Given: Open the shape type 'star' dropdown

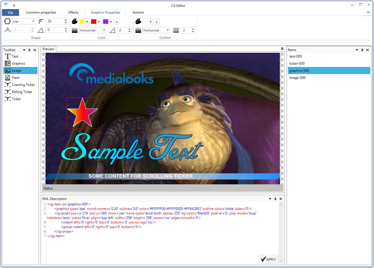Looking at the screenshot, I should click(33, 22).
